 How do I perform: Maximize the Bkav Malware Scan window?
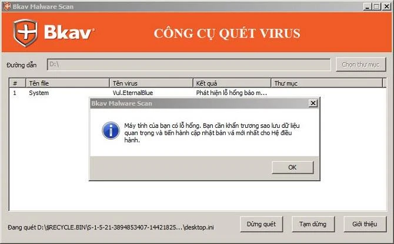click(377, 6)
